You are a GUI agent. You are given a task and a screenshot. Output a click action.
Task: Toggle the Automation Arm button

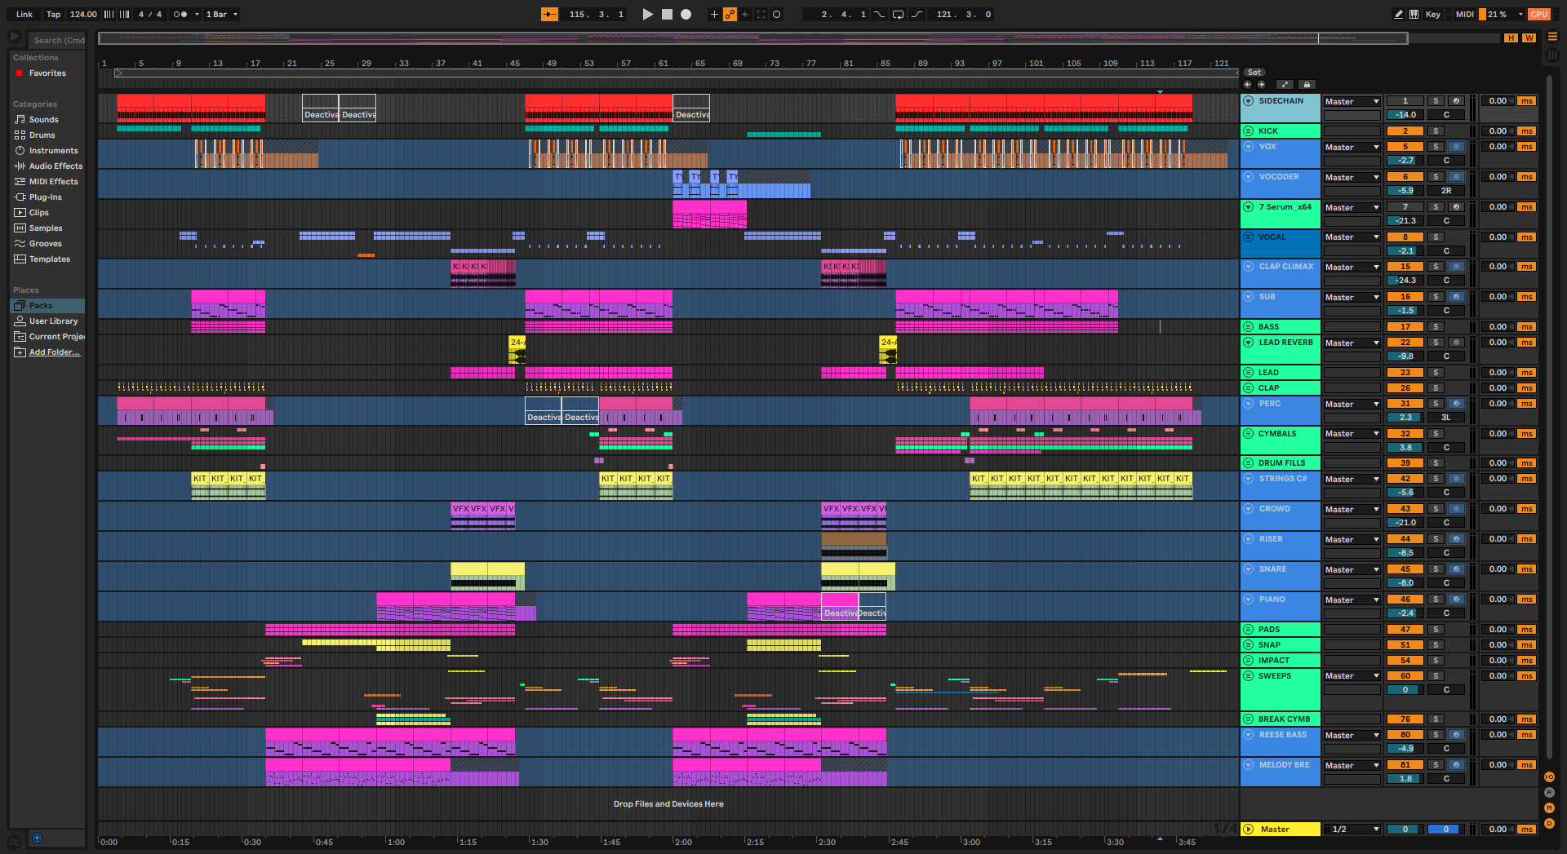tap(730, 14)
